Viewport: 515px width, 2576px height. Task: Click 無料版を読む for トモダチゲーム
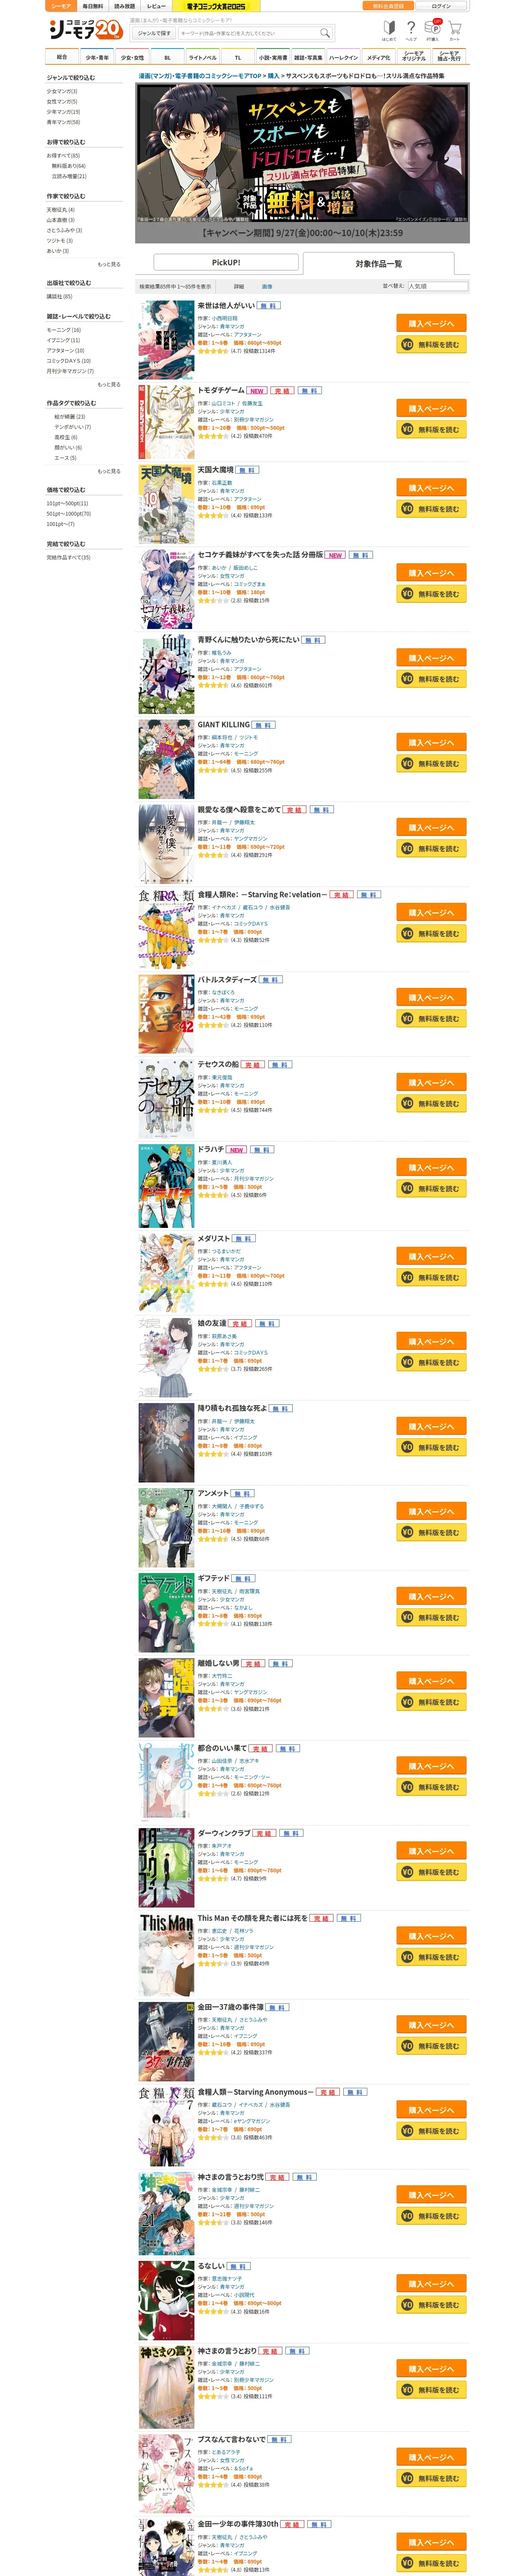431,429
